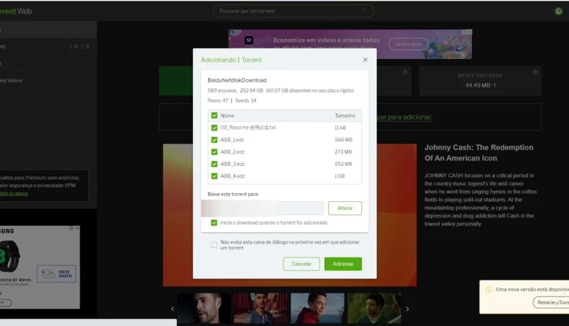
Task: Click the next carousel arrow
Action: click(407, 309)
